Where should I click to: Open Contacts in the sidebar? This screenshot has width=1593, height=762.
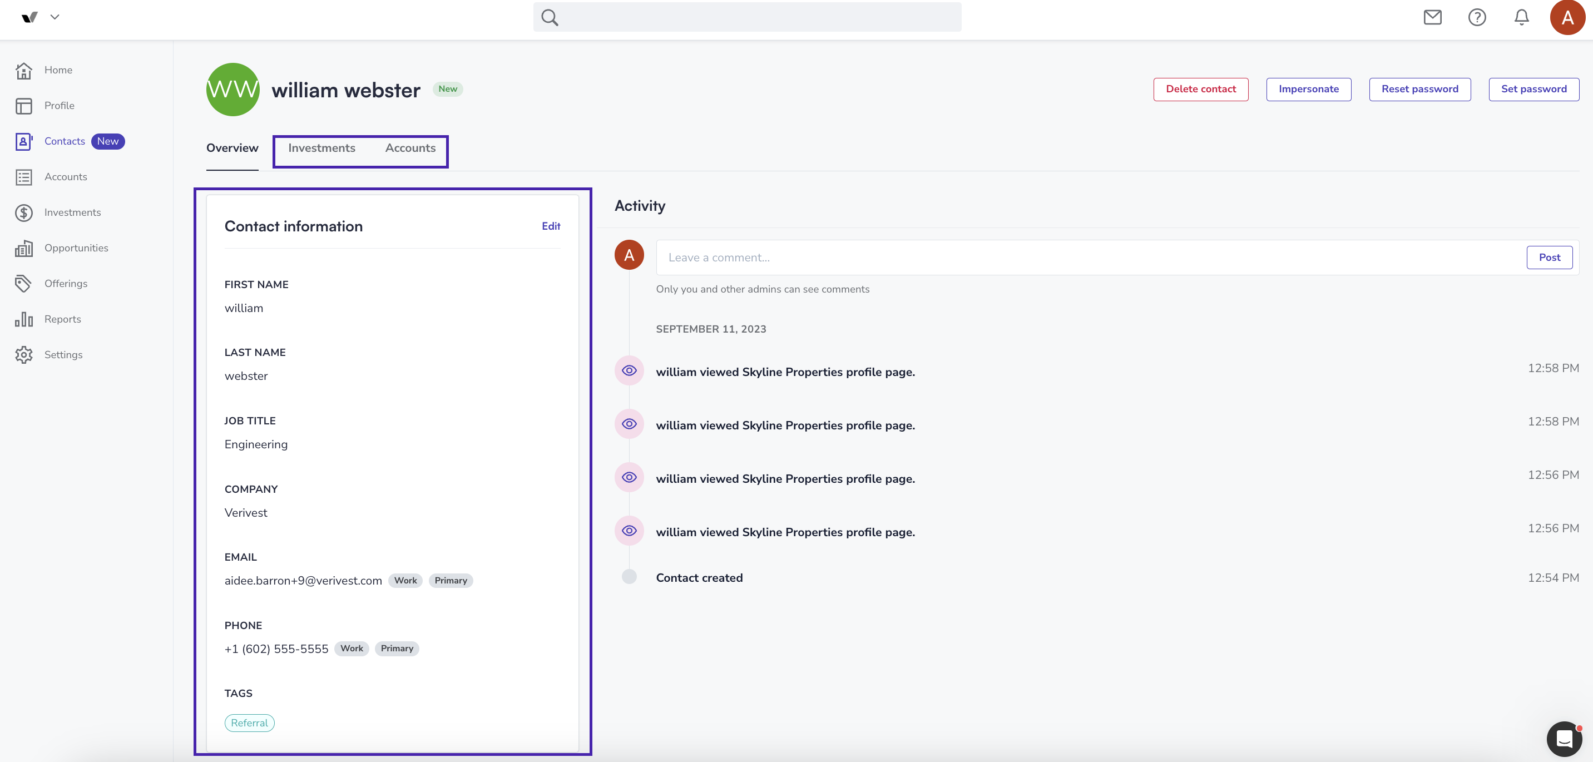coord(65,141)
